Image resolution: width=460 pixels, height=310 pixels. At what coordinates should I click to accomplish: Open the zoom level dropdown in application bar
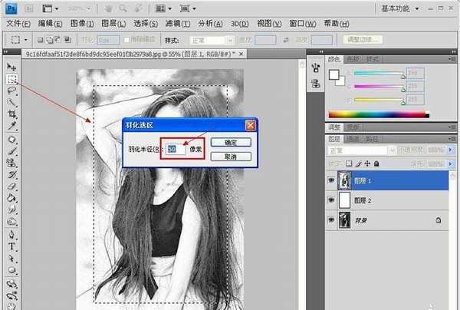click(79, 8)
